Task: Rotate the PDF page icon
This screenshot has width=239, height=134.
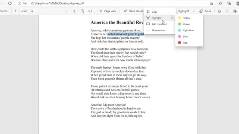Action: click(83, 11)
